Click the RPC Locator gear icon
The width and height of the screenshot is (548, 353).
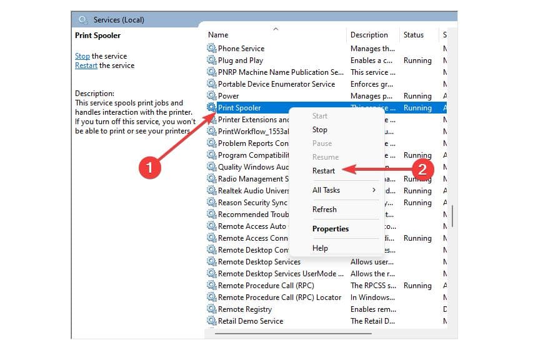(211, 297)
